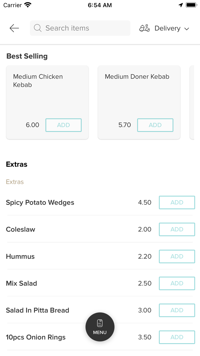Add Coleslaw to the basket
The image size is (200, 356).
(177, 229)
